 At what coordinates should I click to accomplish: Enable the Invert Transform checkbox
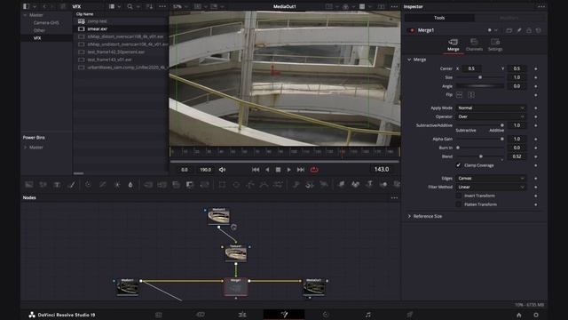pos(458,196)
